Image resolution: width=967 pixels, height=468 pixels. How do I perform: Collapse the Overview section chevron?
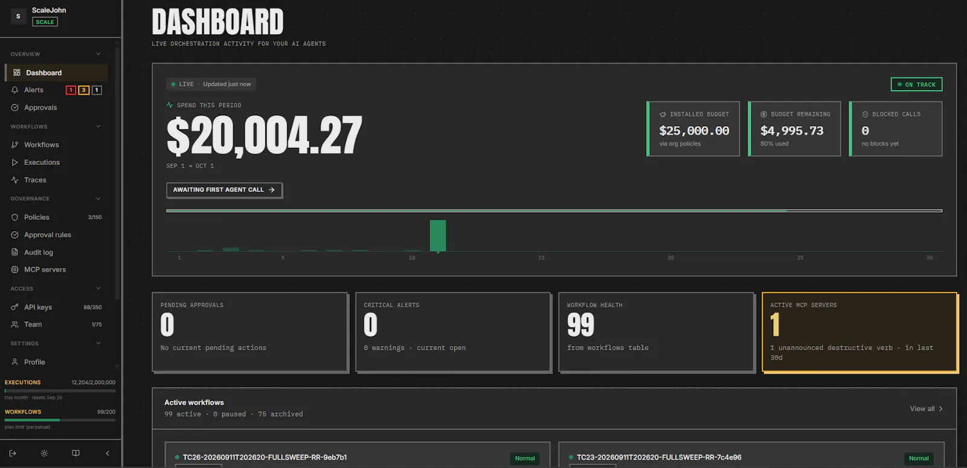(99, 54)
